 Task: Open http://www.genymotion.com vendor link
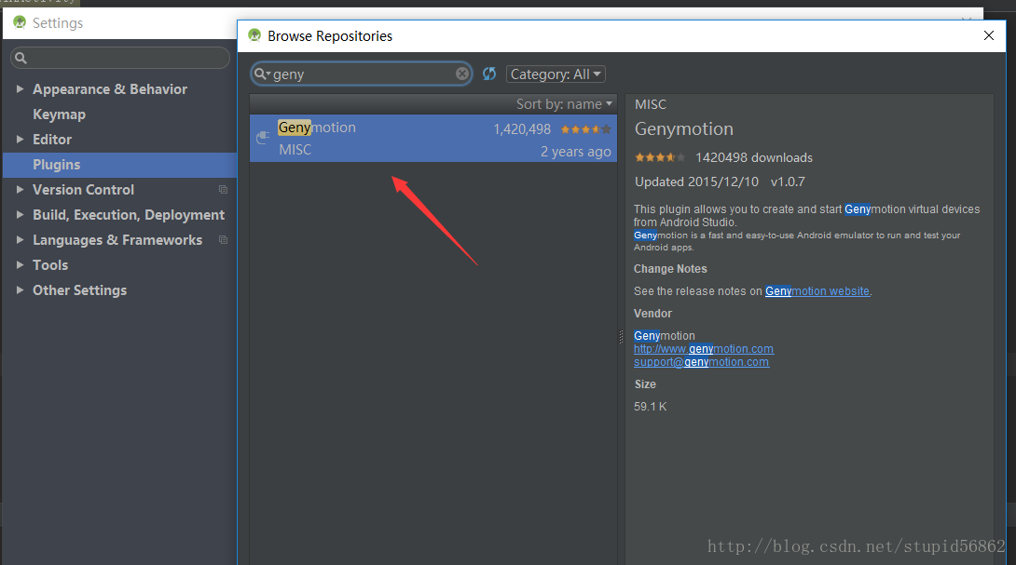point(704,349)
